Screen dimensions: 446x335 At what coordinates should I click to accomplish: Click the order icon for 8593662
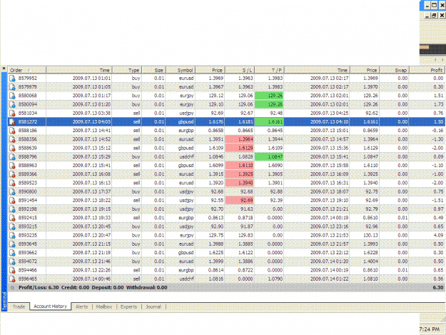tap(12, 253)
